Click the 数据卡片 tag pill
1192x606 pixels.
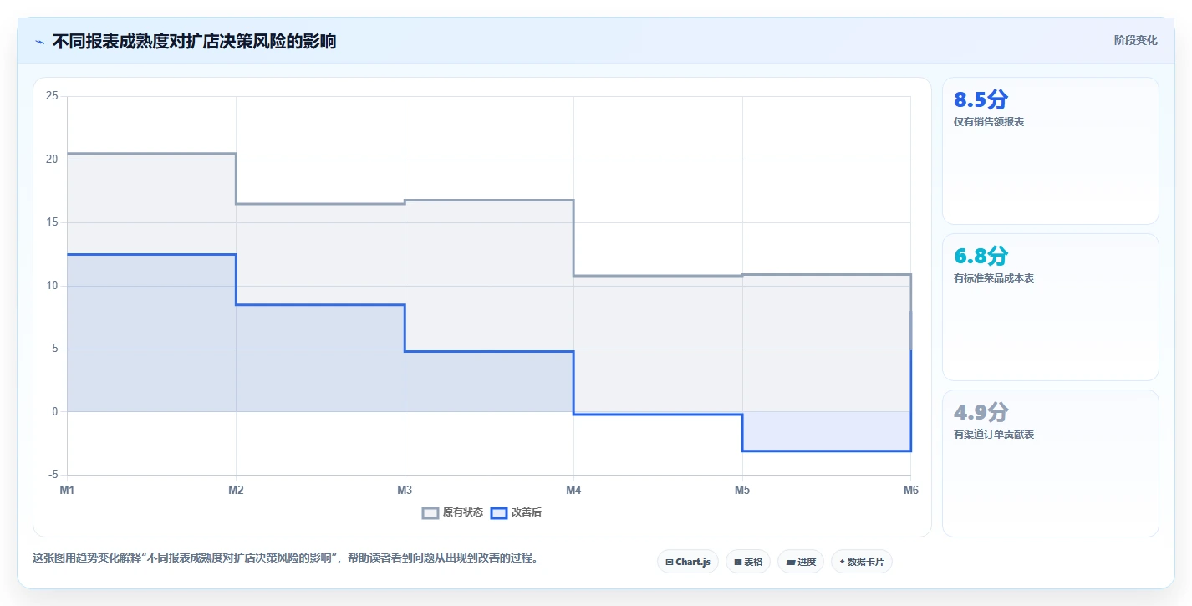[862, 562]
